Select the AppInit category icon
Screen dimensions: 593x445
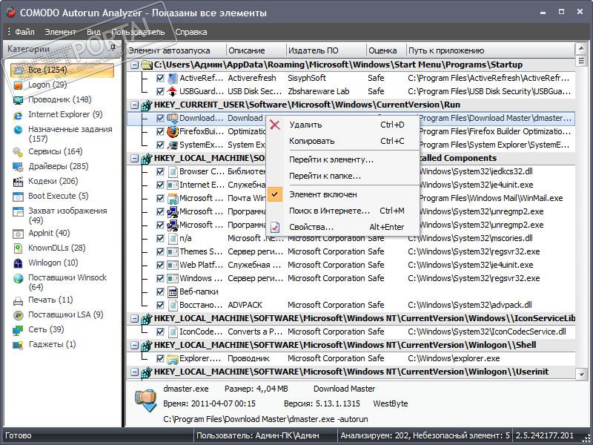pos(18,234)
